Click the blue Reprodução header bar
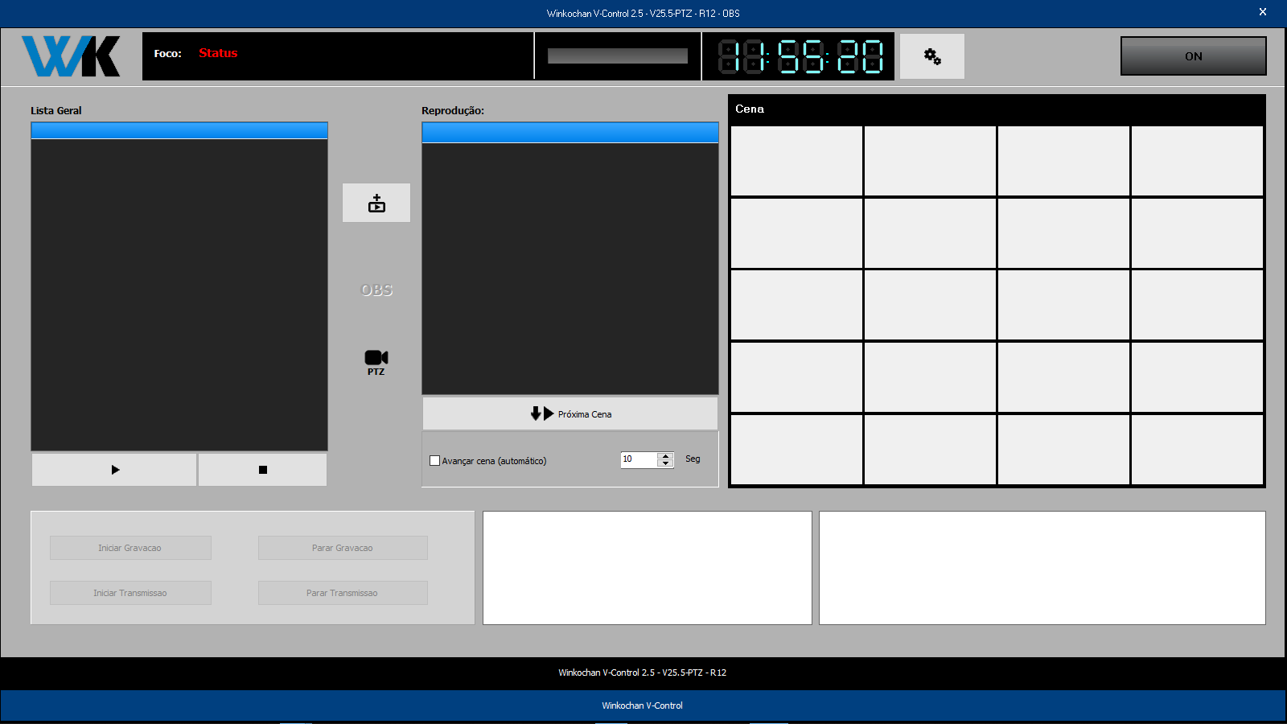Image resolution: width=1287 pixels, height=724 pixels. coord(569,130)
